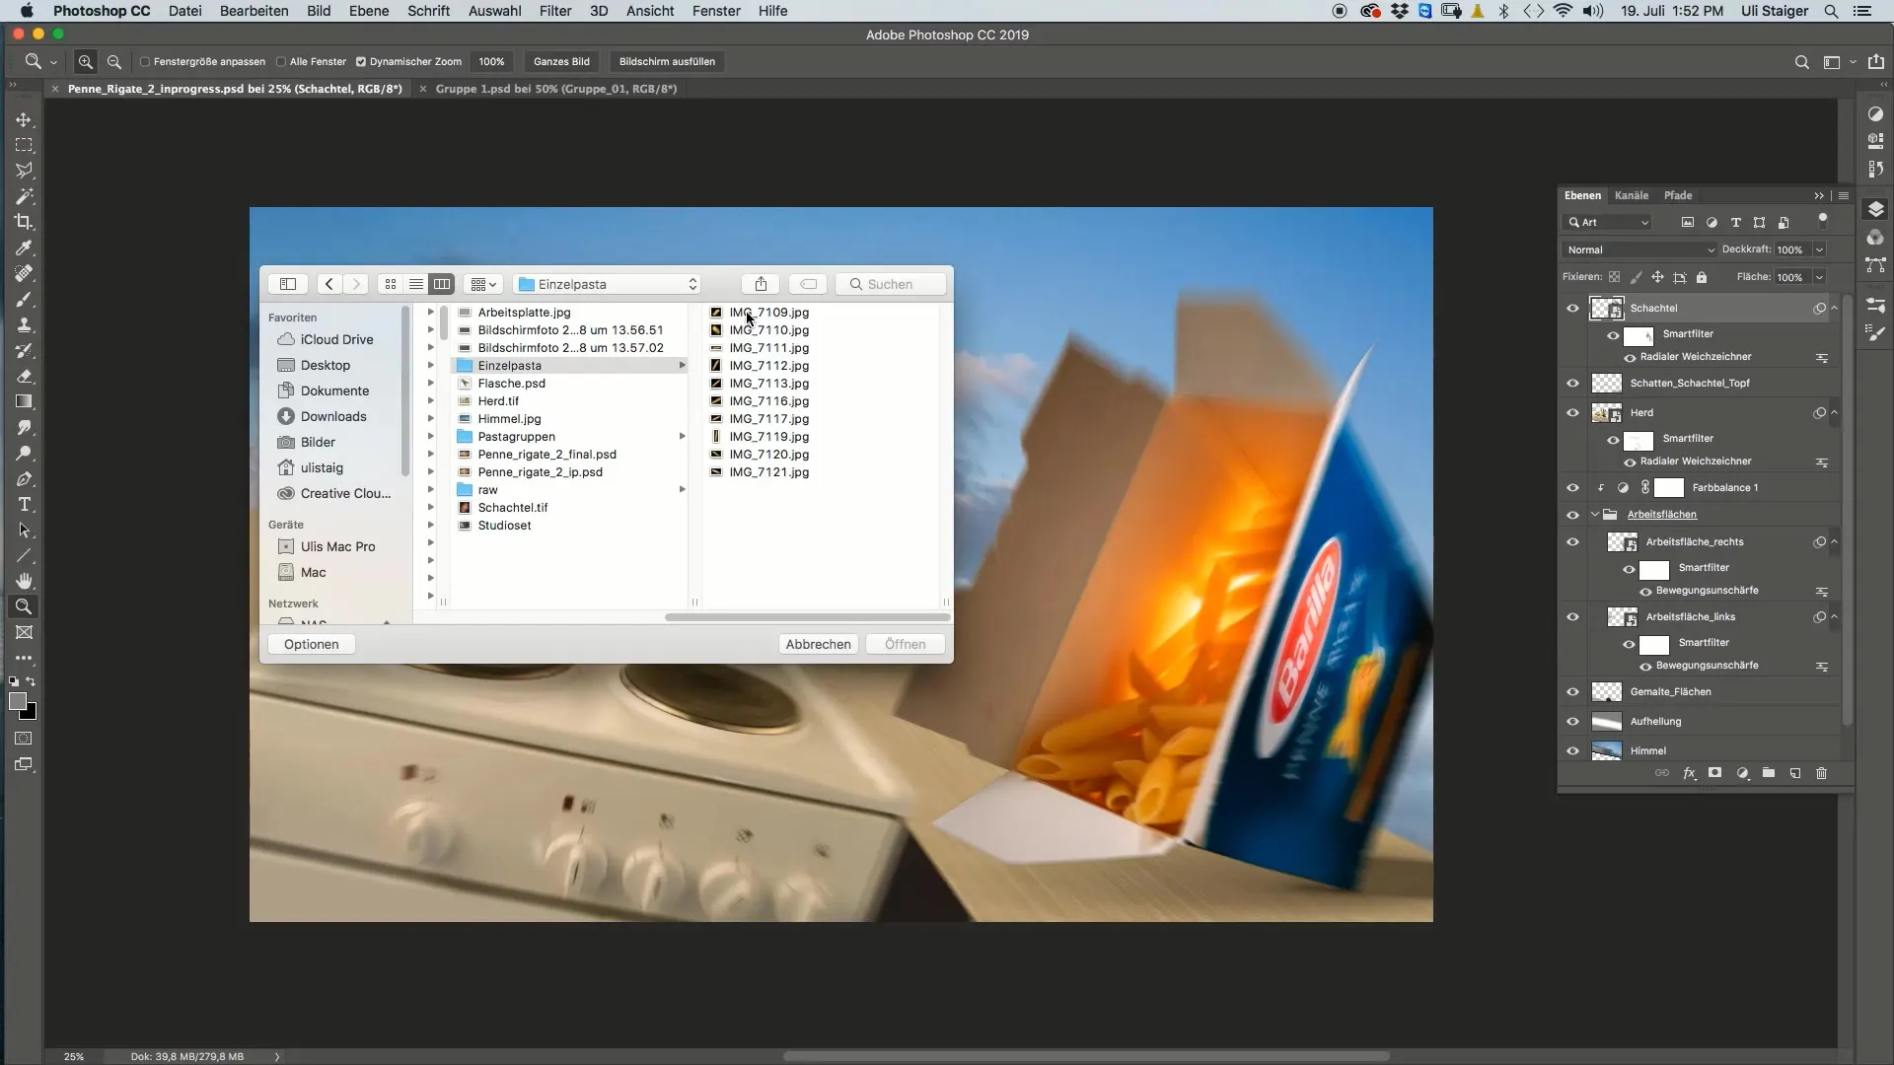Click Zoom In mode icon in options bar

click(86, 61)
